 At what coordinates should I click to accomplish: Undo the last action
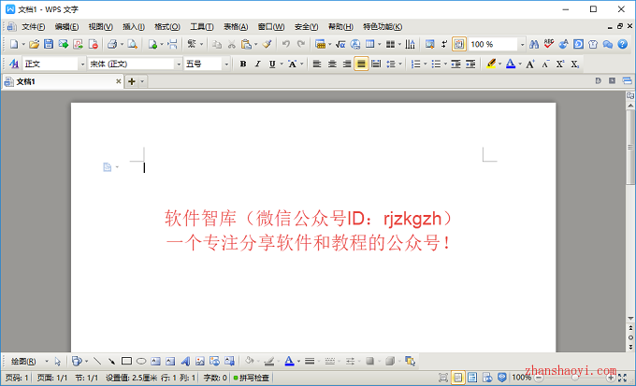286,44
